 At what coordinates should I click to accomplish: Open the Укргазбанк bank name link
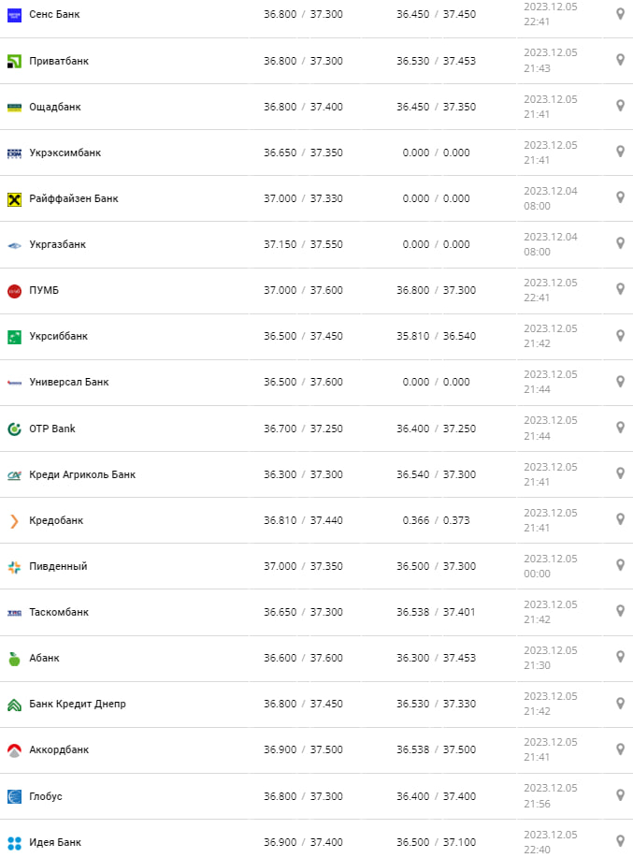(x=58, y=244)
